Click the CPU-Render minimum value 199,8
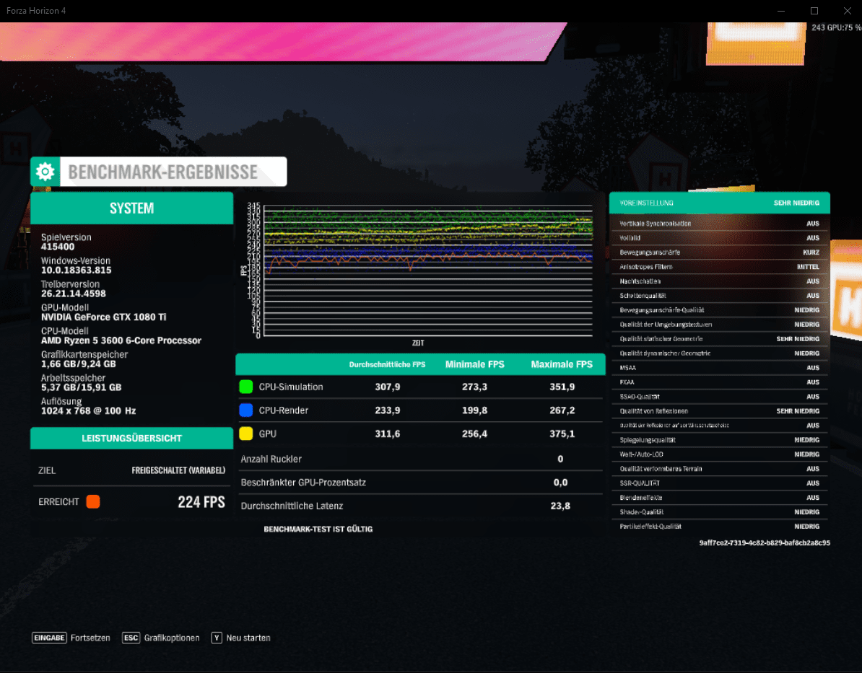 (x=474, y=410)
